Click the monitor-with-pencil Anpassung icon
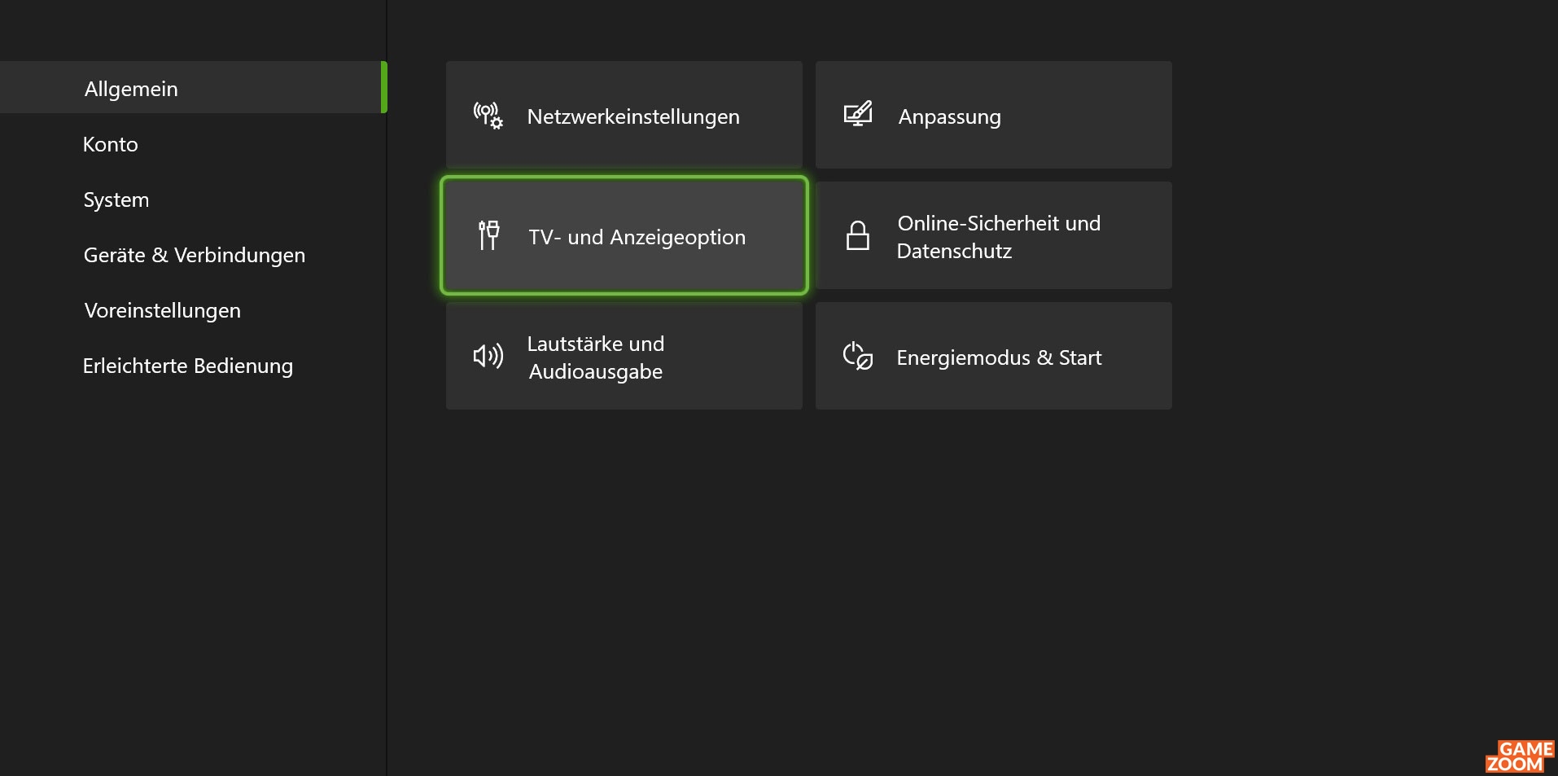Image resolution: width=1558 pixels, height=776 pixels. pyautogui.click(x=858, y=114)
